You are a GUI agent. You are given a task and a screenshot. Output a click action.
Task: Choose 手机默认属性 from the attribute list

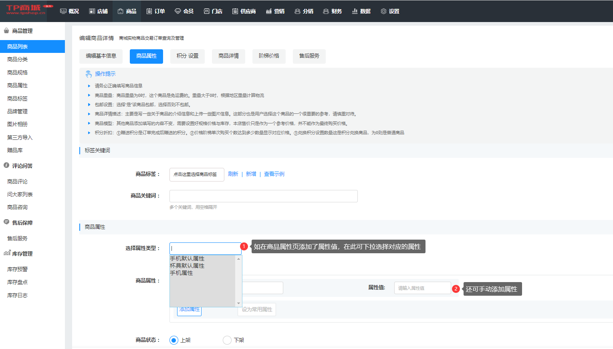[187, 258]
